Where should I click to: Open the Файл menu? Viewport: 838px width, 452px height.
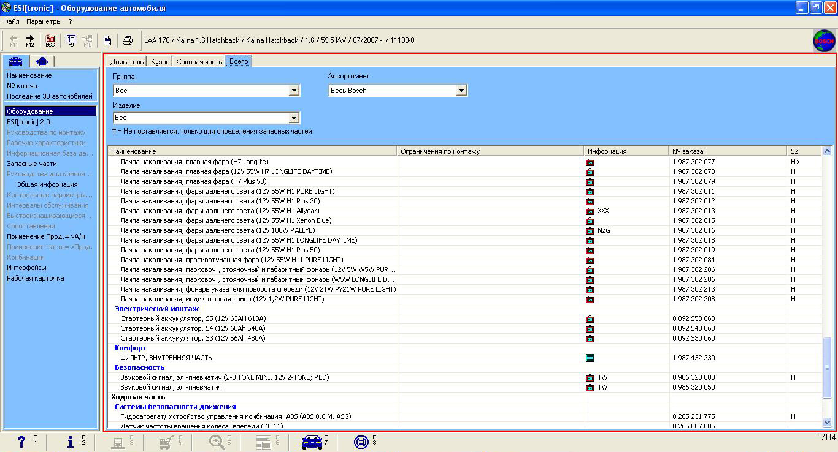(x=12, y=21)
